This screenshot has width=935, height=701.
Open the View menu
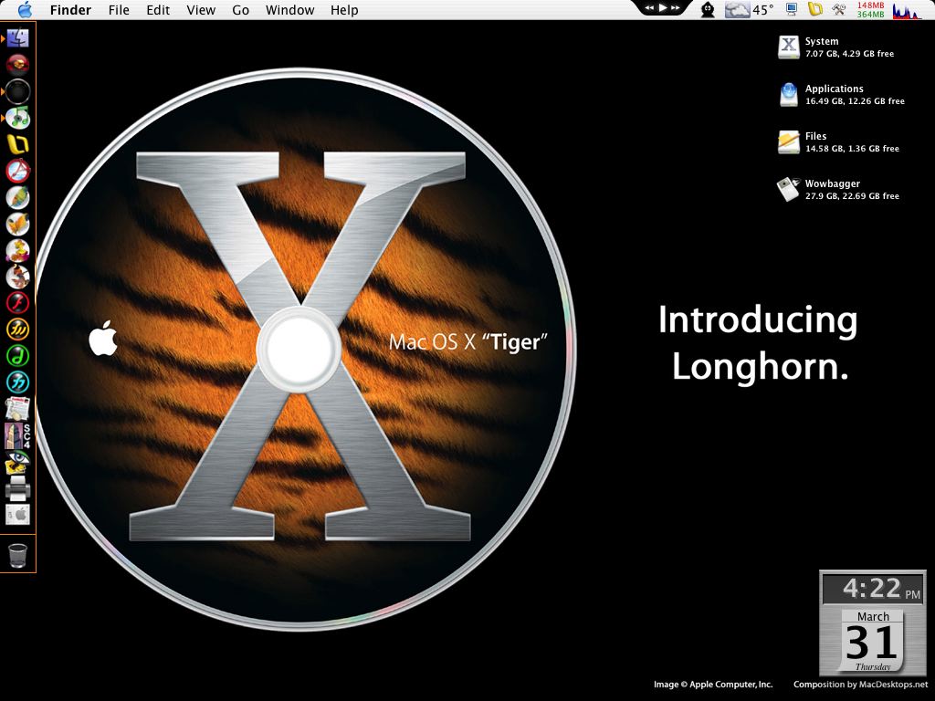pos(201,10)
